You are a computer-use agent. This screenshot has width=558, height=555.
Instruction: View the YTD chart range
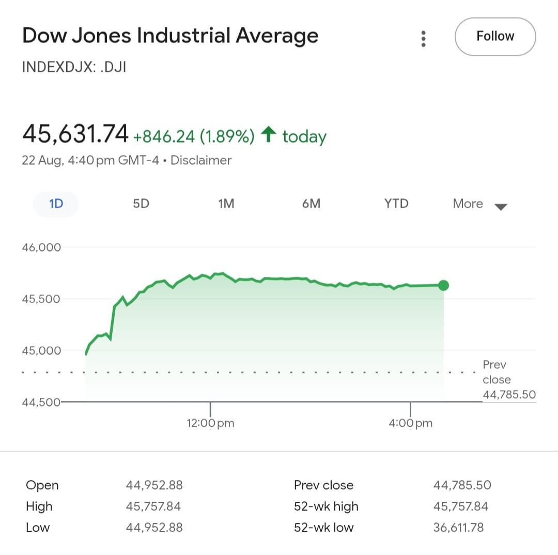(396, 204)
